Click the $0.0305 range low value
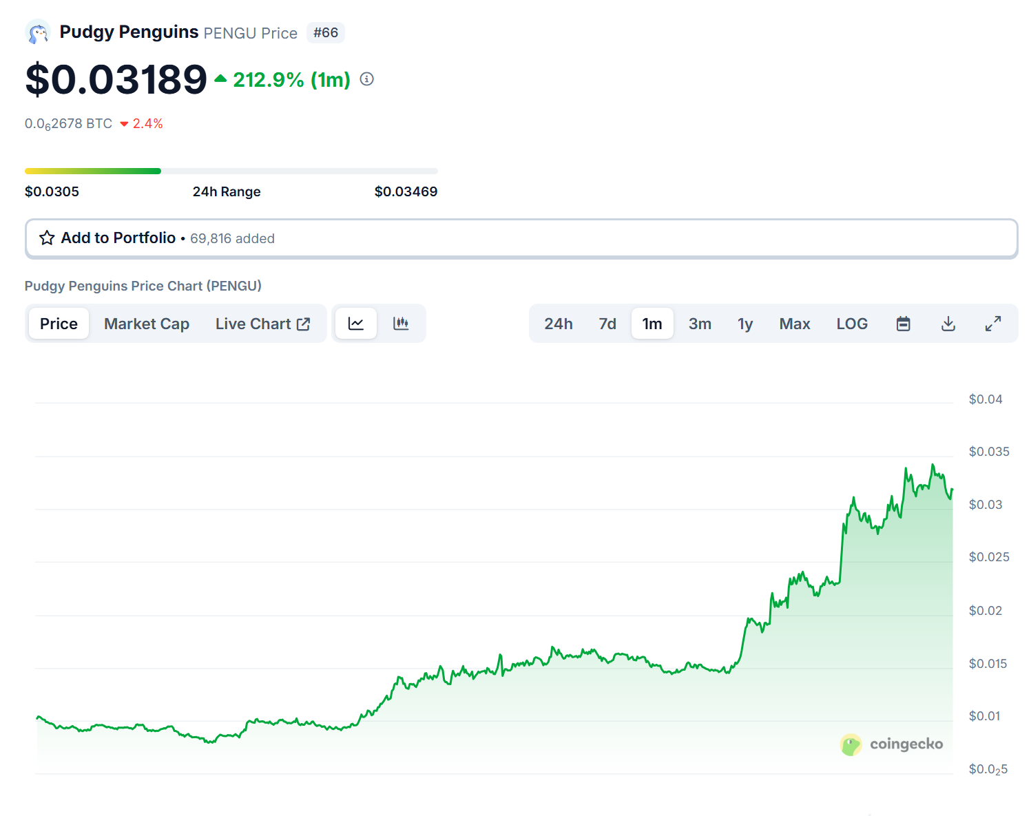The image size is (1031, 816). [52, 191]
